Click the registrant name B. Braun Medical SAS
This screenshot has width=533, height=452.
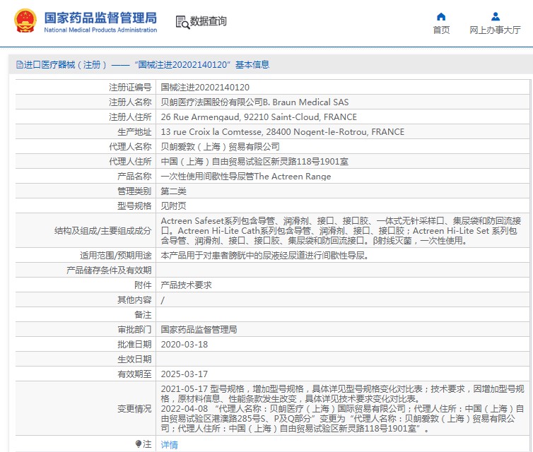point(254,102)
